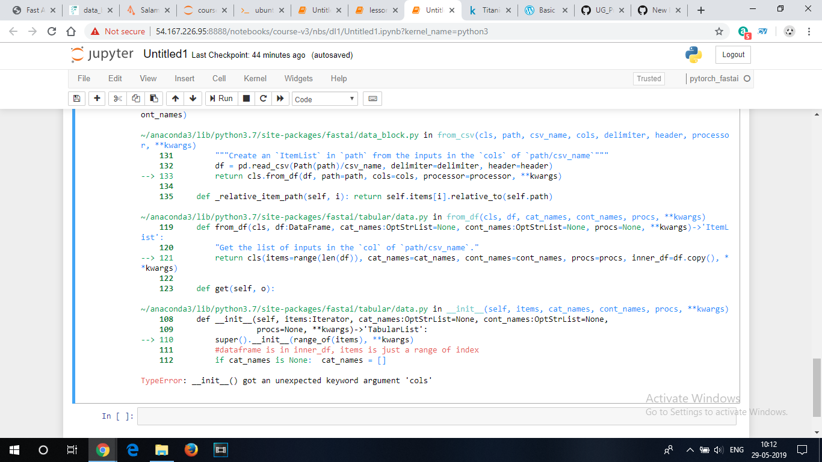Viewport: 822px width, 462px height.
Task: Switch to the lesson browser tab
Action: coord(377,10)
